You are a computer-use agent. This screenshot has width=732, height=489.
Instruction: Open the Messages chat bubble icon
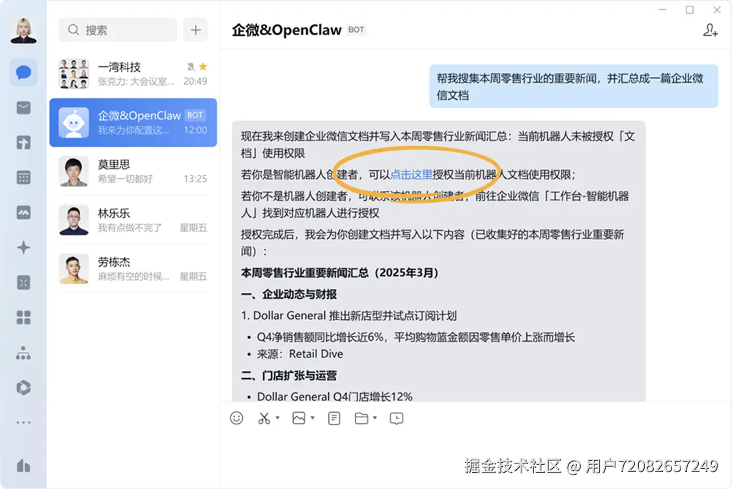click(x=23, y=73)
